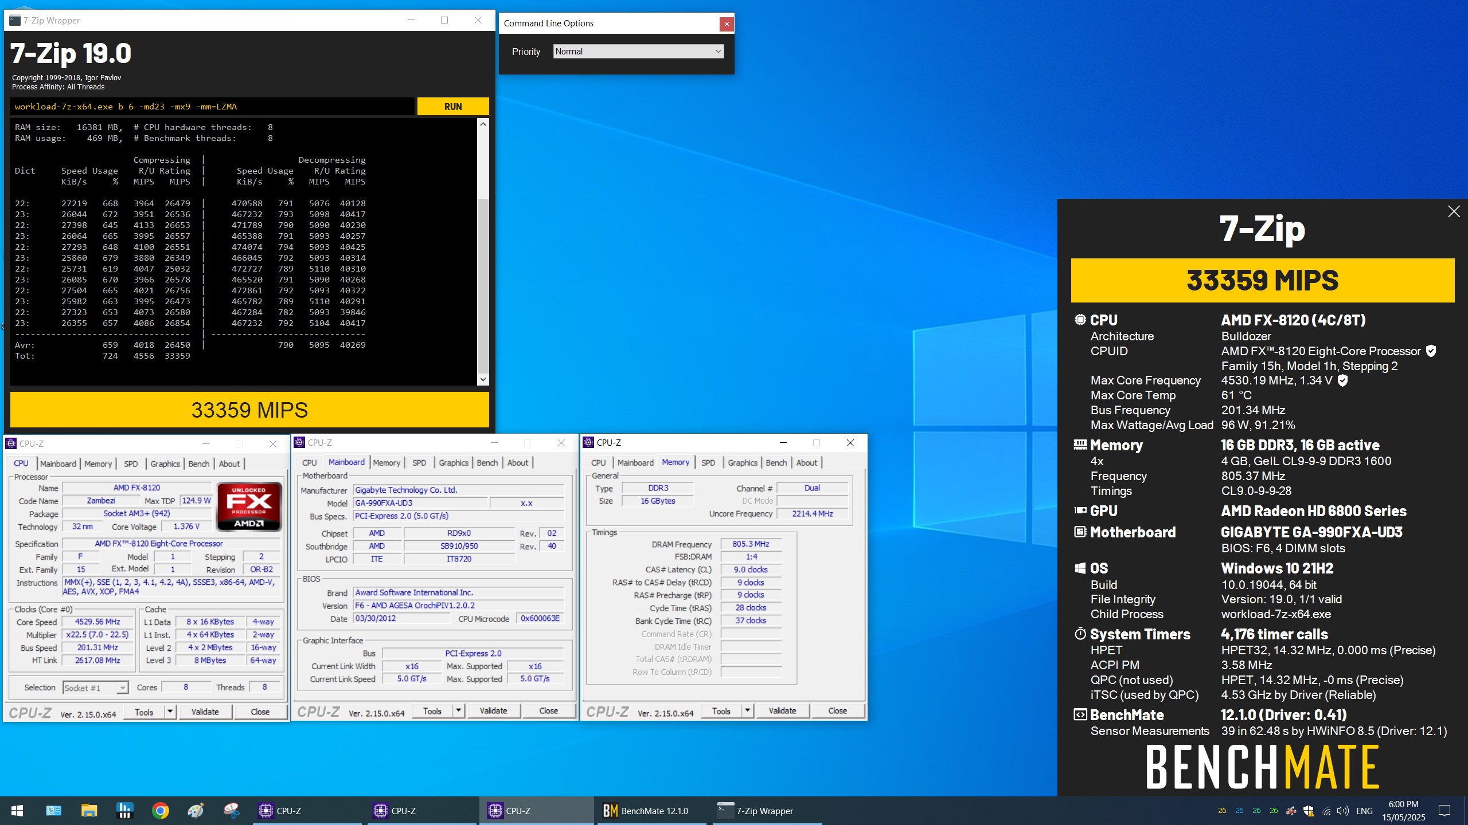Open Tools dropdown arrow in CPU tab window
Image resolution: width=1468 pixels, height=825 pixels.
pos(170,712)
